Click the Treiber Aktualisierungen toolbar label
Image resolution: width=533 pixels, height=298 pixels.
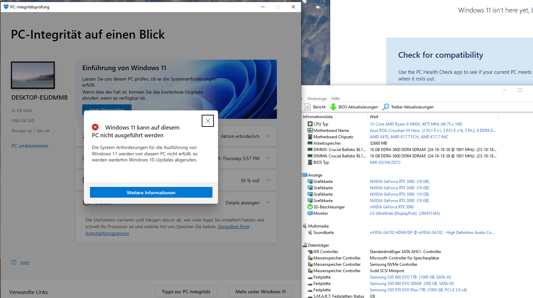pyautogui.click(x=412, y=107)
